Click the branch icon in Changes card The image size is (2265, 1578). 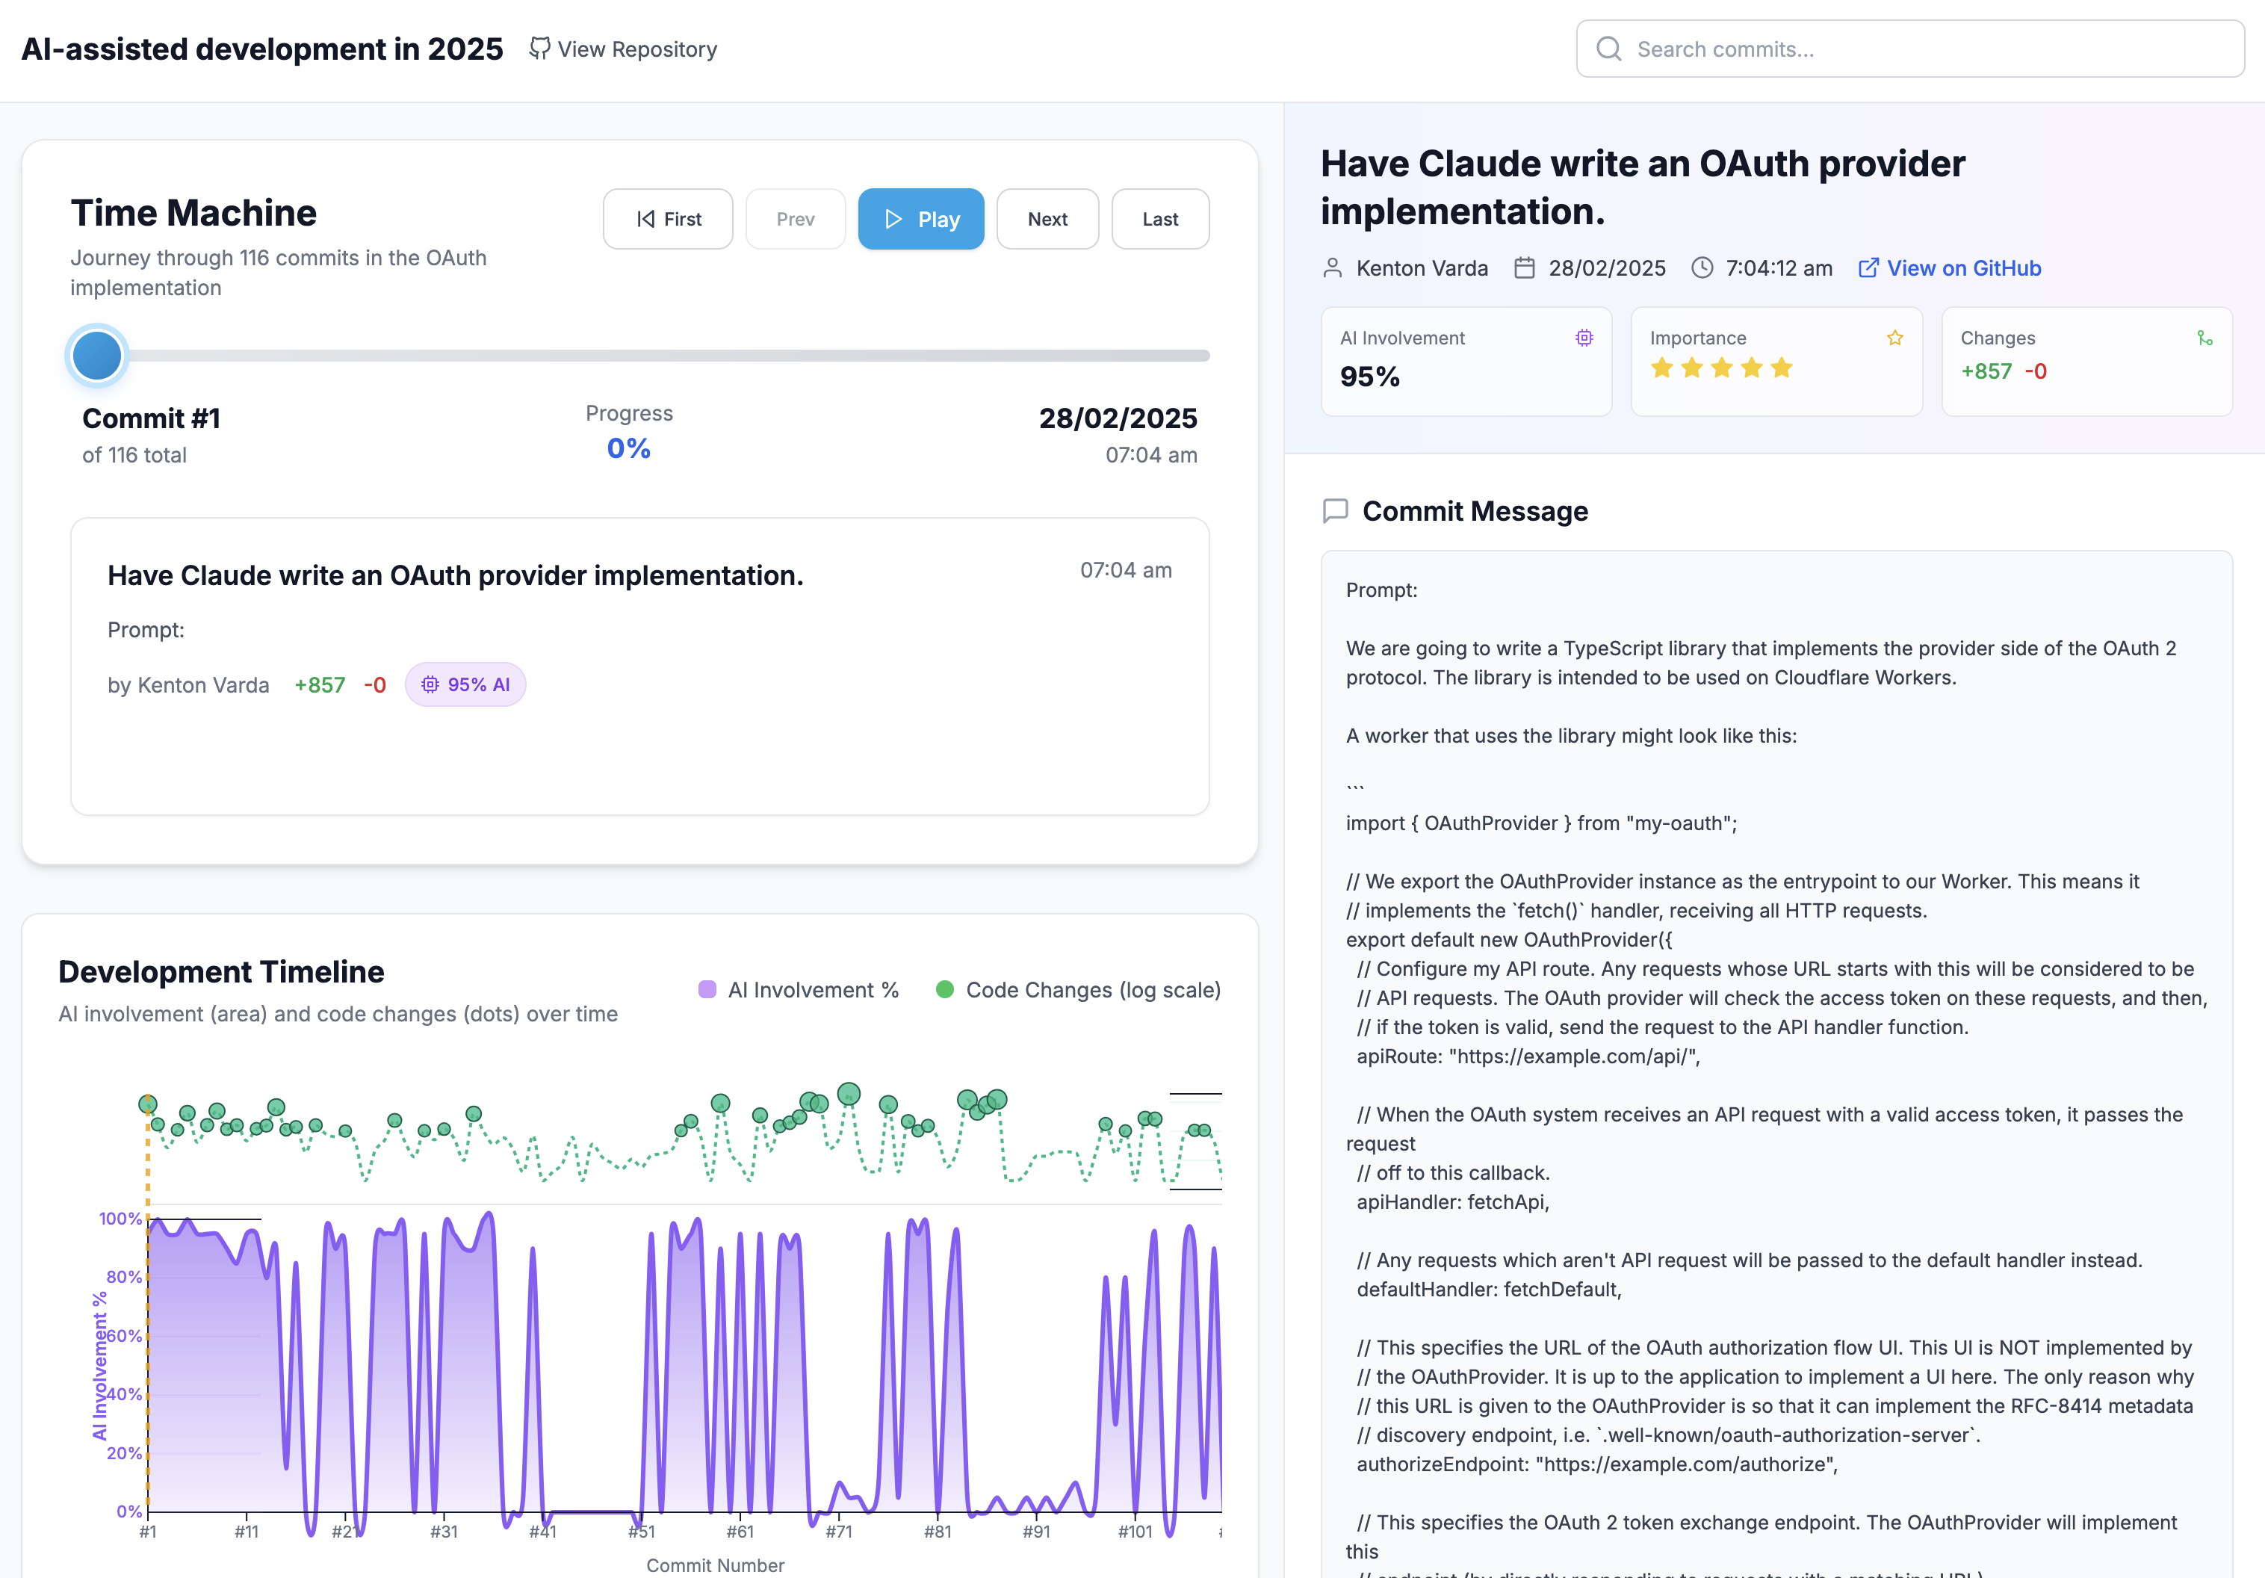coord(2204,338)
